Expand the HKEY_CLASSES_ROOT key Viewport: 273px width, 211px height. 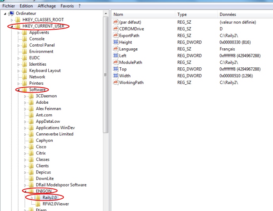[12, 20]
